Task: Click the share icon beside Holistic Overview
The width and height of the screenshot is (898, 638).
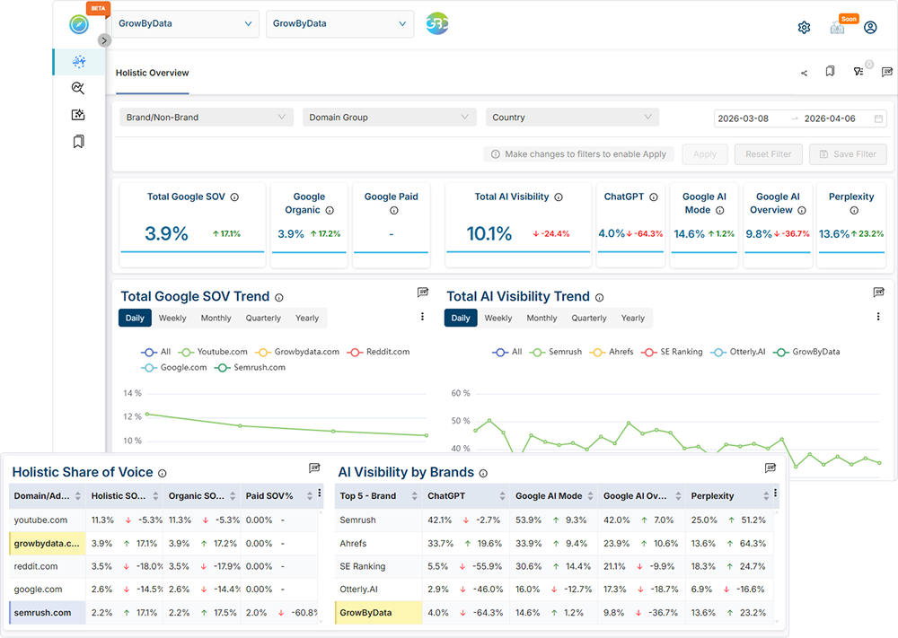Action: tap(804, 73)
